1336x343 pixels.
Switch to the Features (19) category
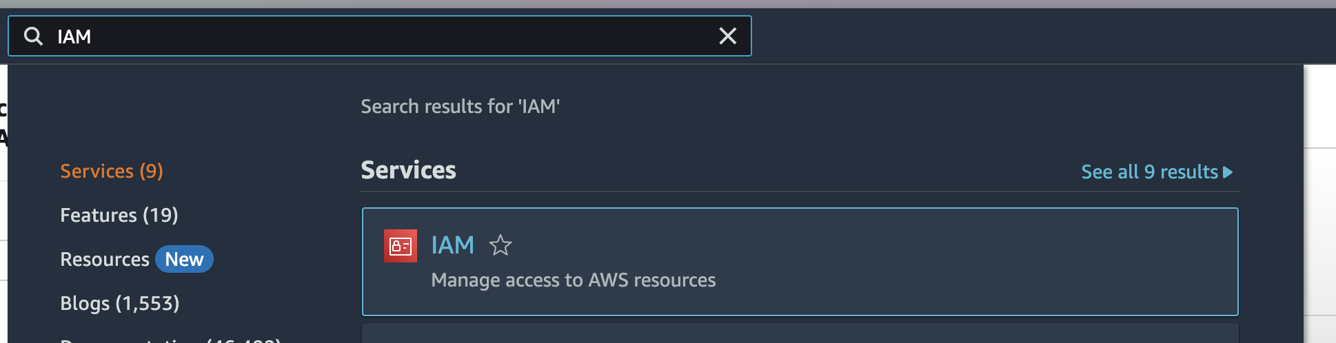[119, 215]
